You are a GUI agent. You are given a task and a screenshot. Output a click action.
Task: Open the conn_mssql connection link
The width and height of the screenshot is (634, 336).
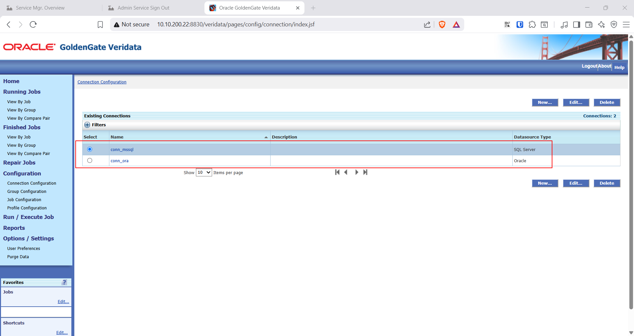(122, 150)
